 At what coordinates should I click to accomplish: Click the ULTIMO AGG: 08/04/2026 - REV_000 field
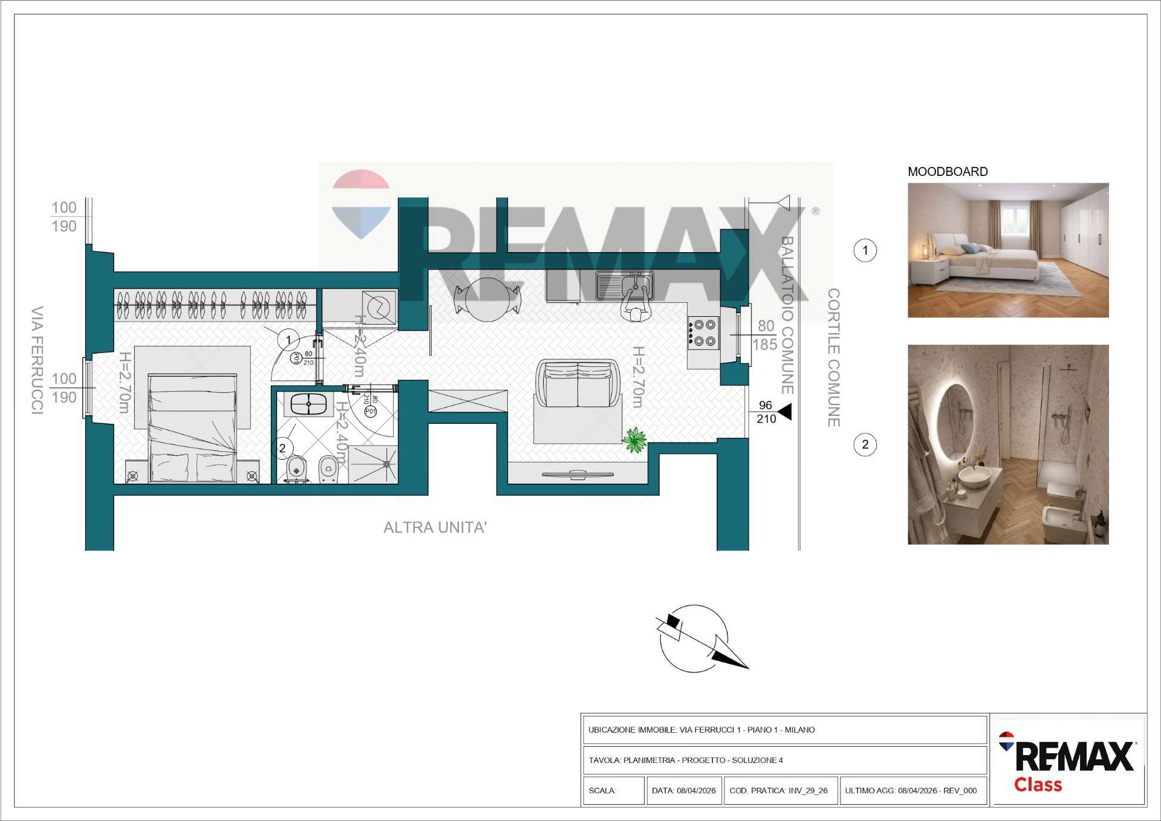pyautogui.click(x=913, y=791)
